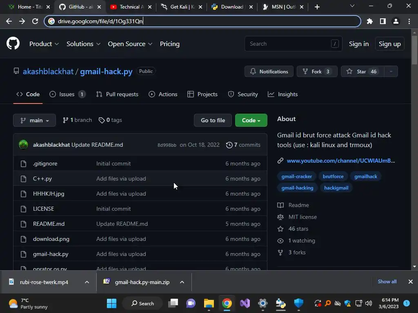Open the Projects tab
The width and height of the screenshot is (418, 313).
click(x=202, y=94)
